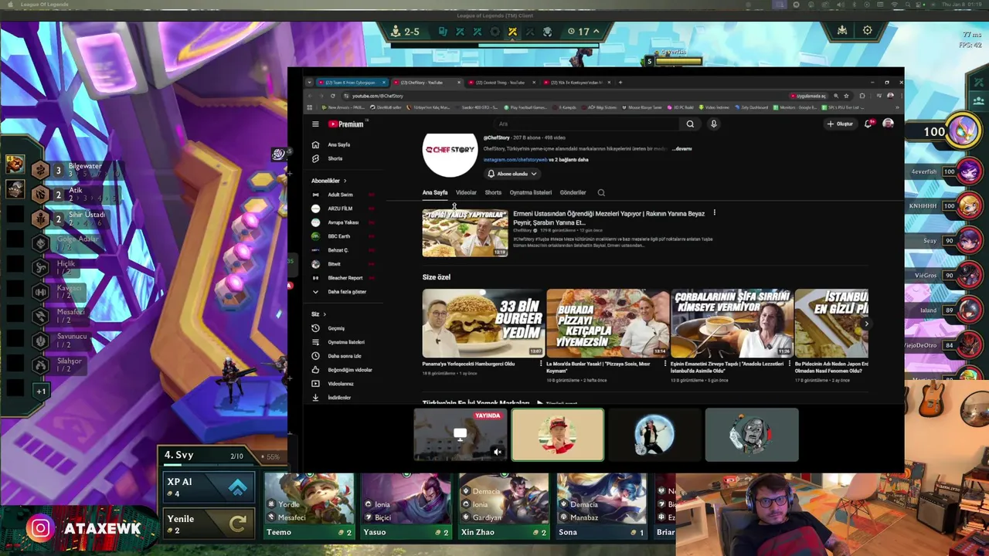Open Beğendiğim videolar list
The width and height of the screenshot is (989, 556).
tap(349, 370)
